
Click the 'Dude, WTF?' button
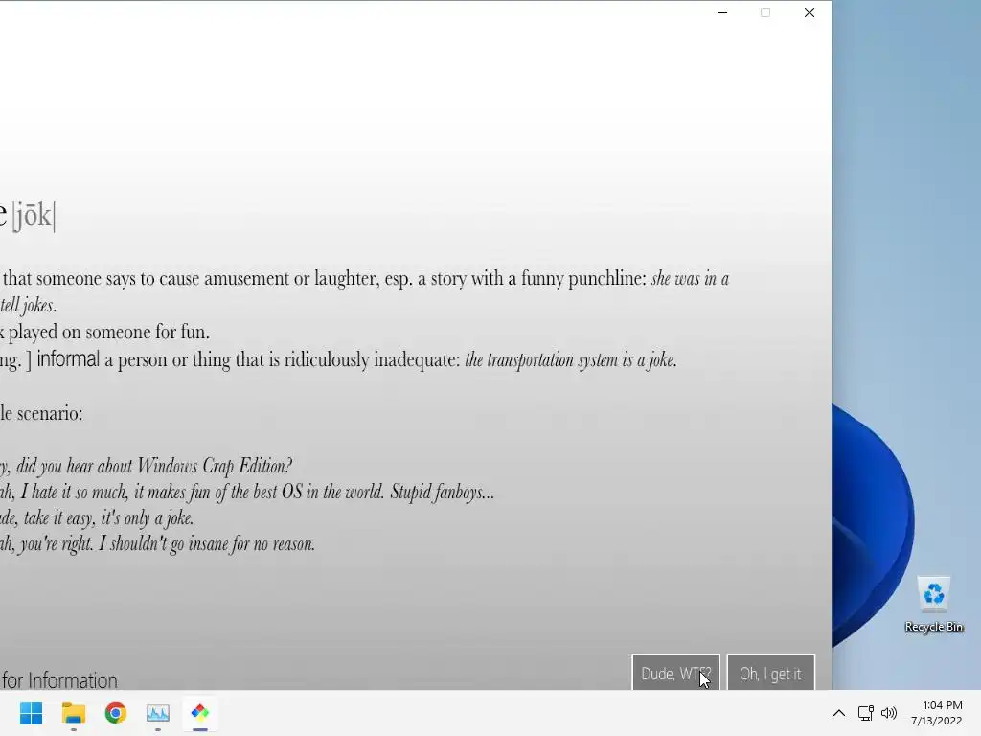pos(675,673)
